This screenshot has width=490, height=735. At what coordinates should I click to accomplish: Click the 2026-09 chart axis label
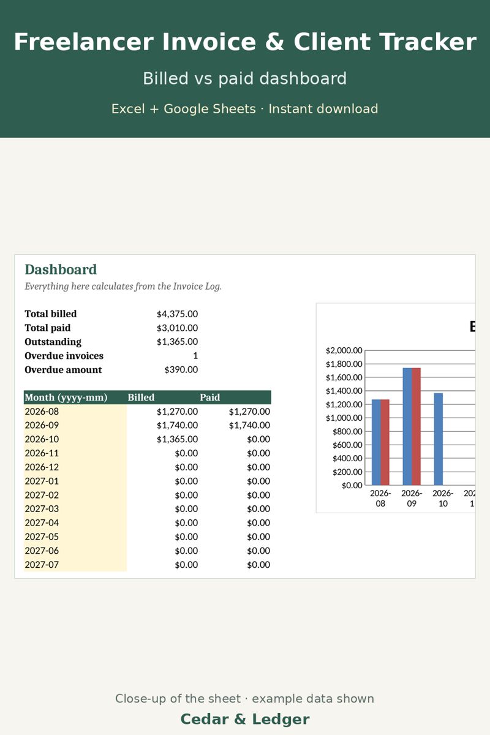point(412,498)
